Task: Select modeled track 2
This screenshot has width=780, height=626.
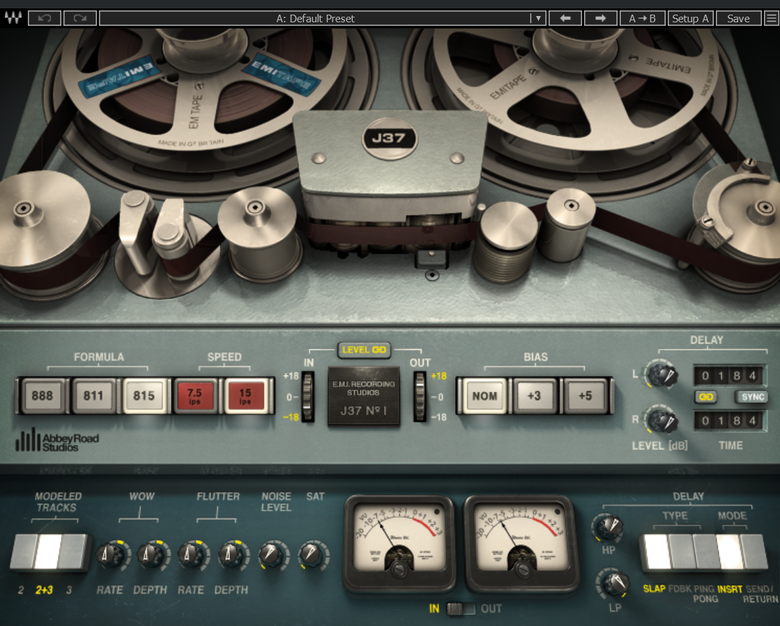Action: click(x=23, y=552)
